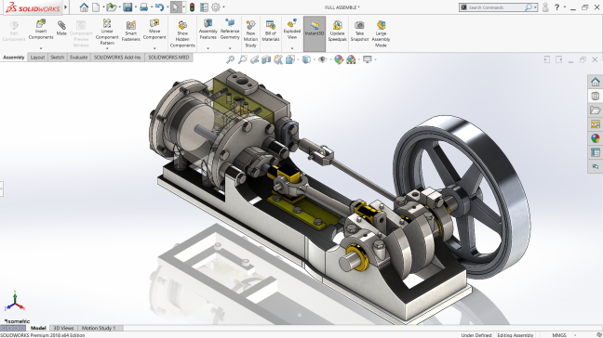Open Assembly Features
Image resolution: width=603 pixels, height=338 pixels.
pos(208,29)
